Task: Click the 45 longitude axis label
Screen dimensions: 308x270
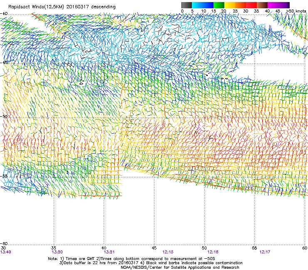Action: pyautogui.click(x=154, y=248)
